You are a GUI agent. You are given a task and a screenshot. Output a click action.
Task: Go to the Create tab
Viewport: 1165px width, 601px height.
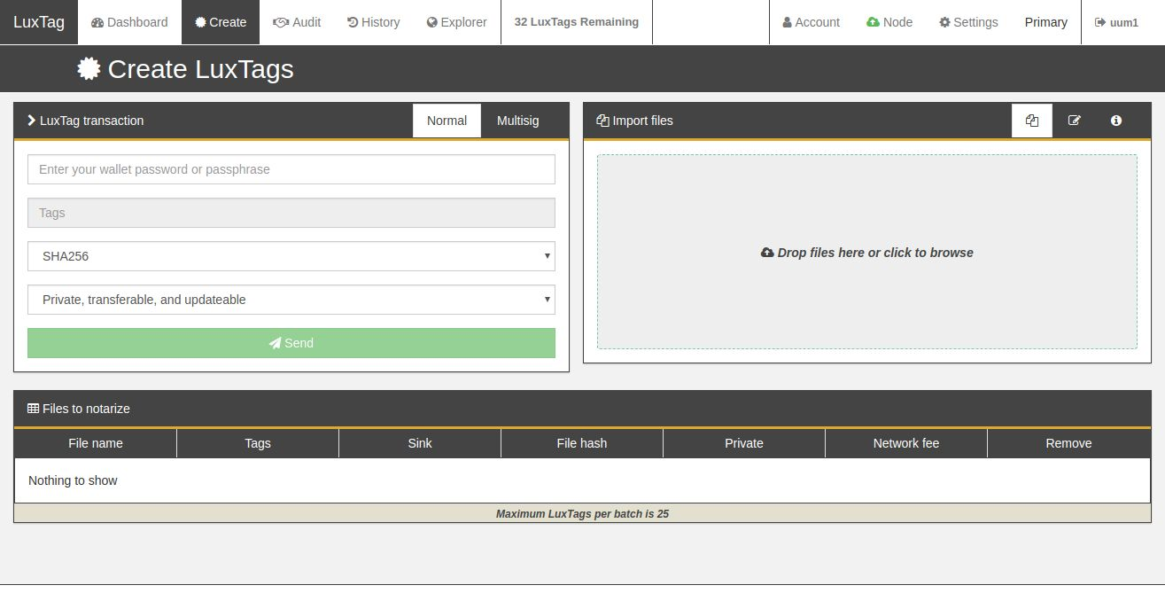coord(221,22)
